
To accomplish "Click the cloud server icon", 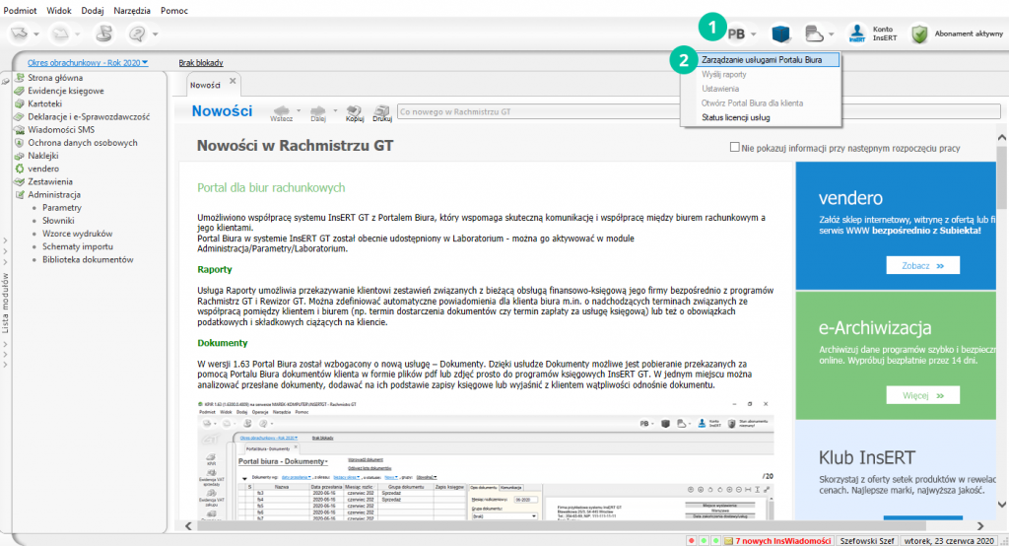I will point(814,34).
